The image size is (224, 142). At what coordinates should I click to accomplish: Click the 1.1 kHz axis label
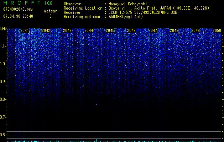click(3, 46)
